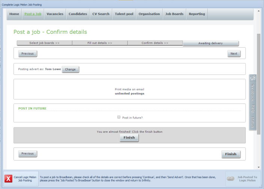Click the Job Posted To Logic Melon icon

click(231, 179)
